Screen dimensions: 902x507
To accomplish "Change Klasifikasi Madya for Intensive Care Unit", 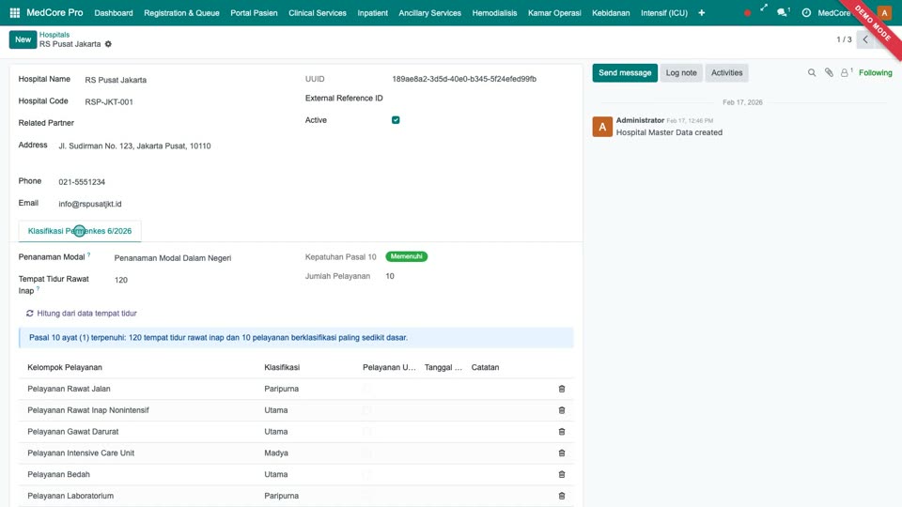I will pos(276,453).
